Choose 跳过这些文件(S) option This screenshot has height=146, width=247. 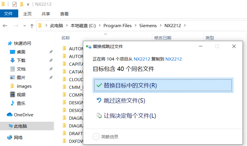[124, 101]
